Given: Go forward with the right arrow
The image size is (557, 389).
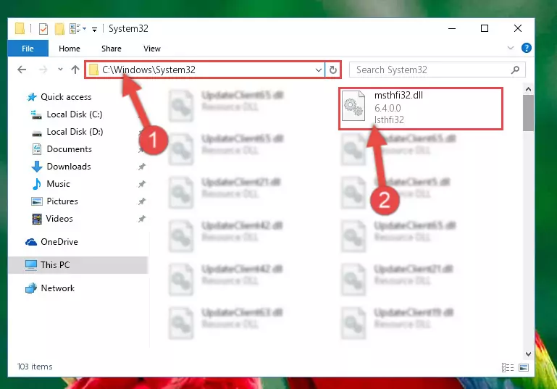Looking at the screenshot, I should pyautogui.click(x=43, y=70).
